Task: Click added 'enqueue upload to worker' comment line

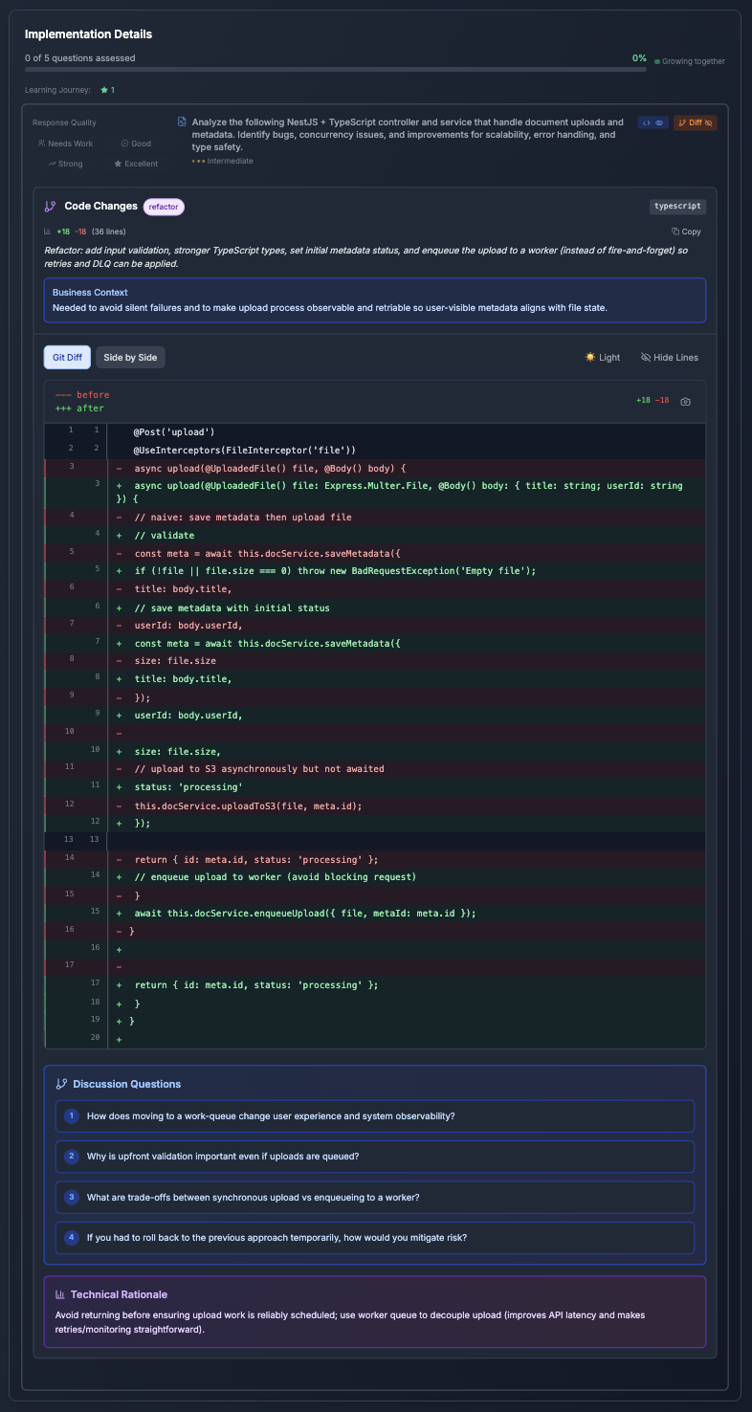Action: click(x=375, y=876)
